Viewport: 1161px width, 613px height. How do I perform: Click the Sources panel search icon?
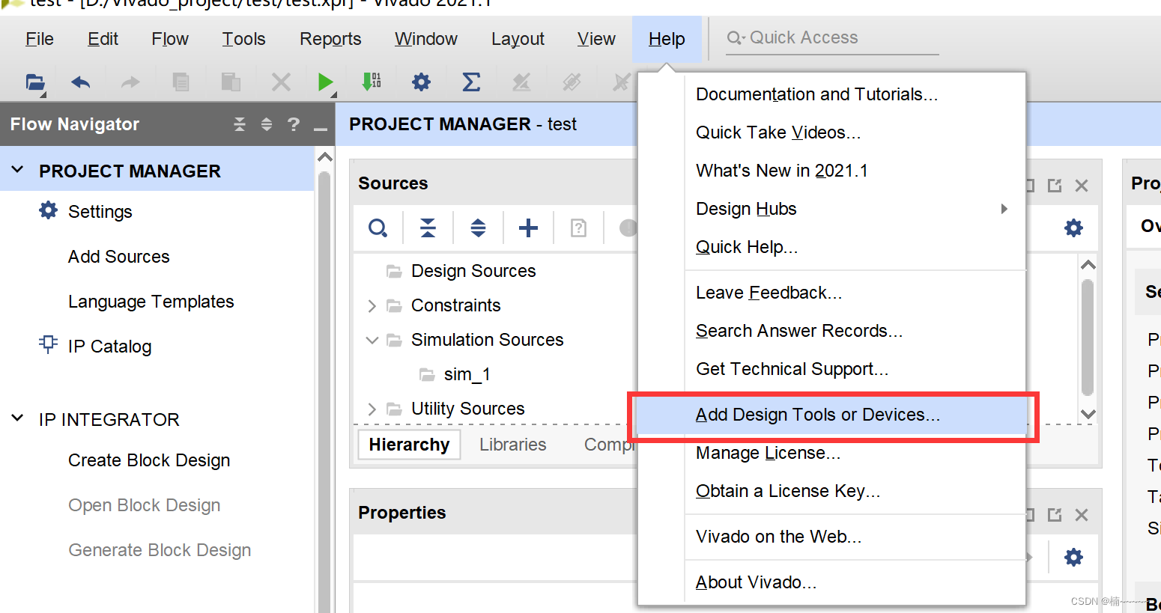coord(378,228)
